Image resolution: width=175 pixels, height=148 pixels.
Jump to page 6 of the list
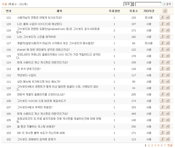tap(162, 145)
